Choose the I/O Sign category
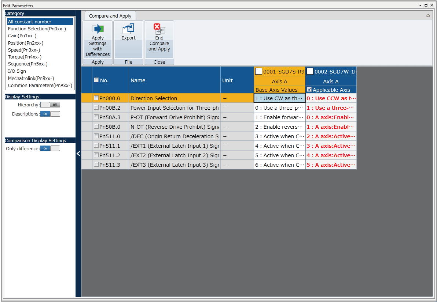 pos(17,71)
